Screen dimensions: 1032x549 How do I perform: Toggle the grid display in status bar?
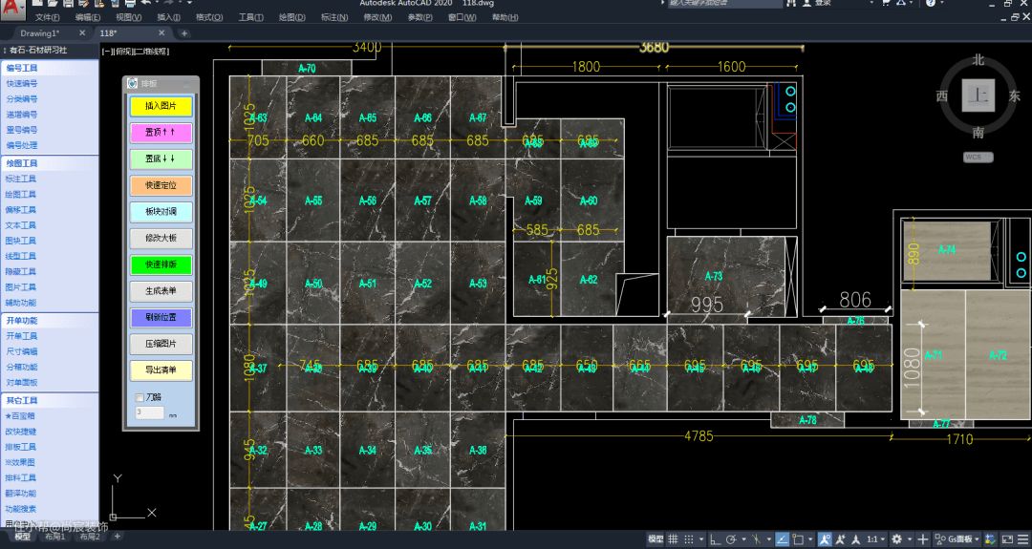point(674,539)
